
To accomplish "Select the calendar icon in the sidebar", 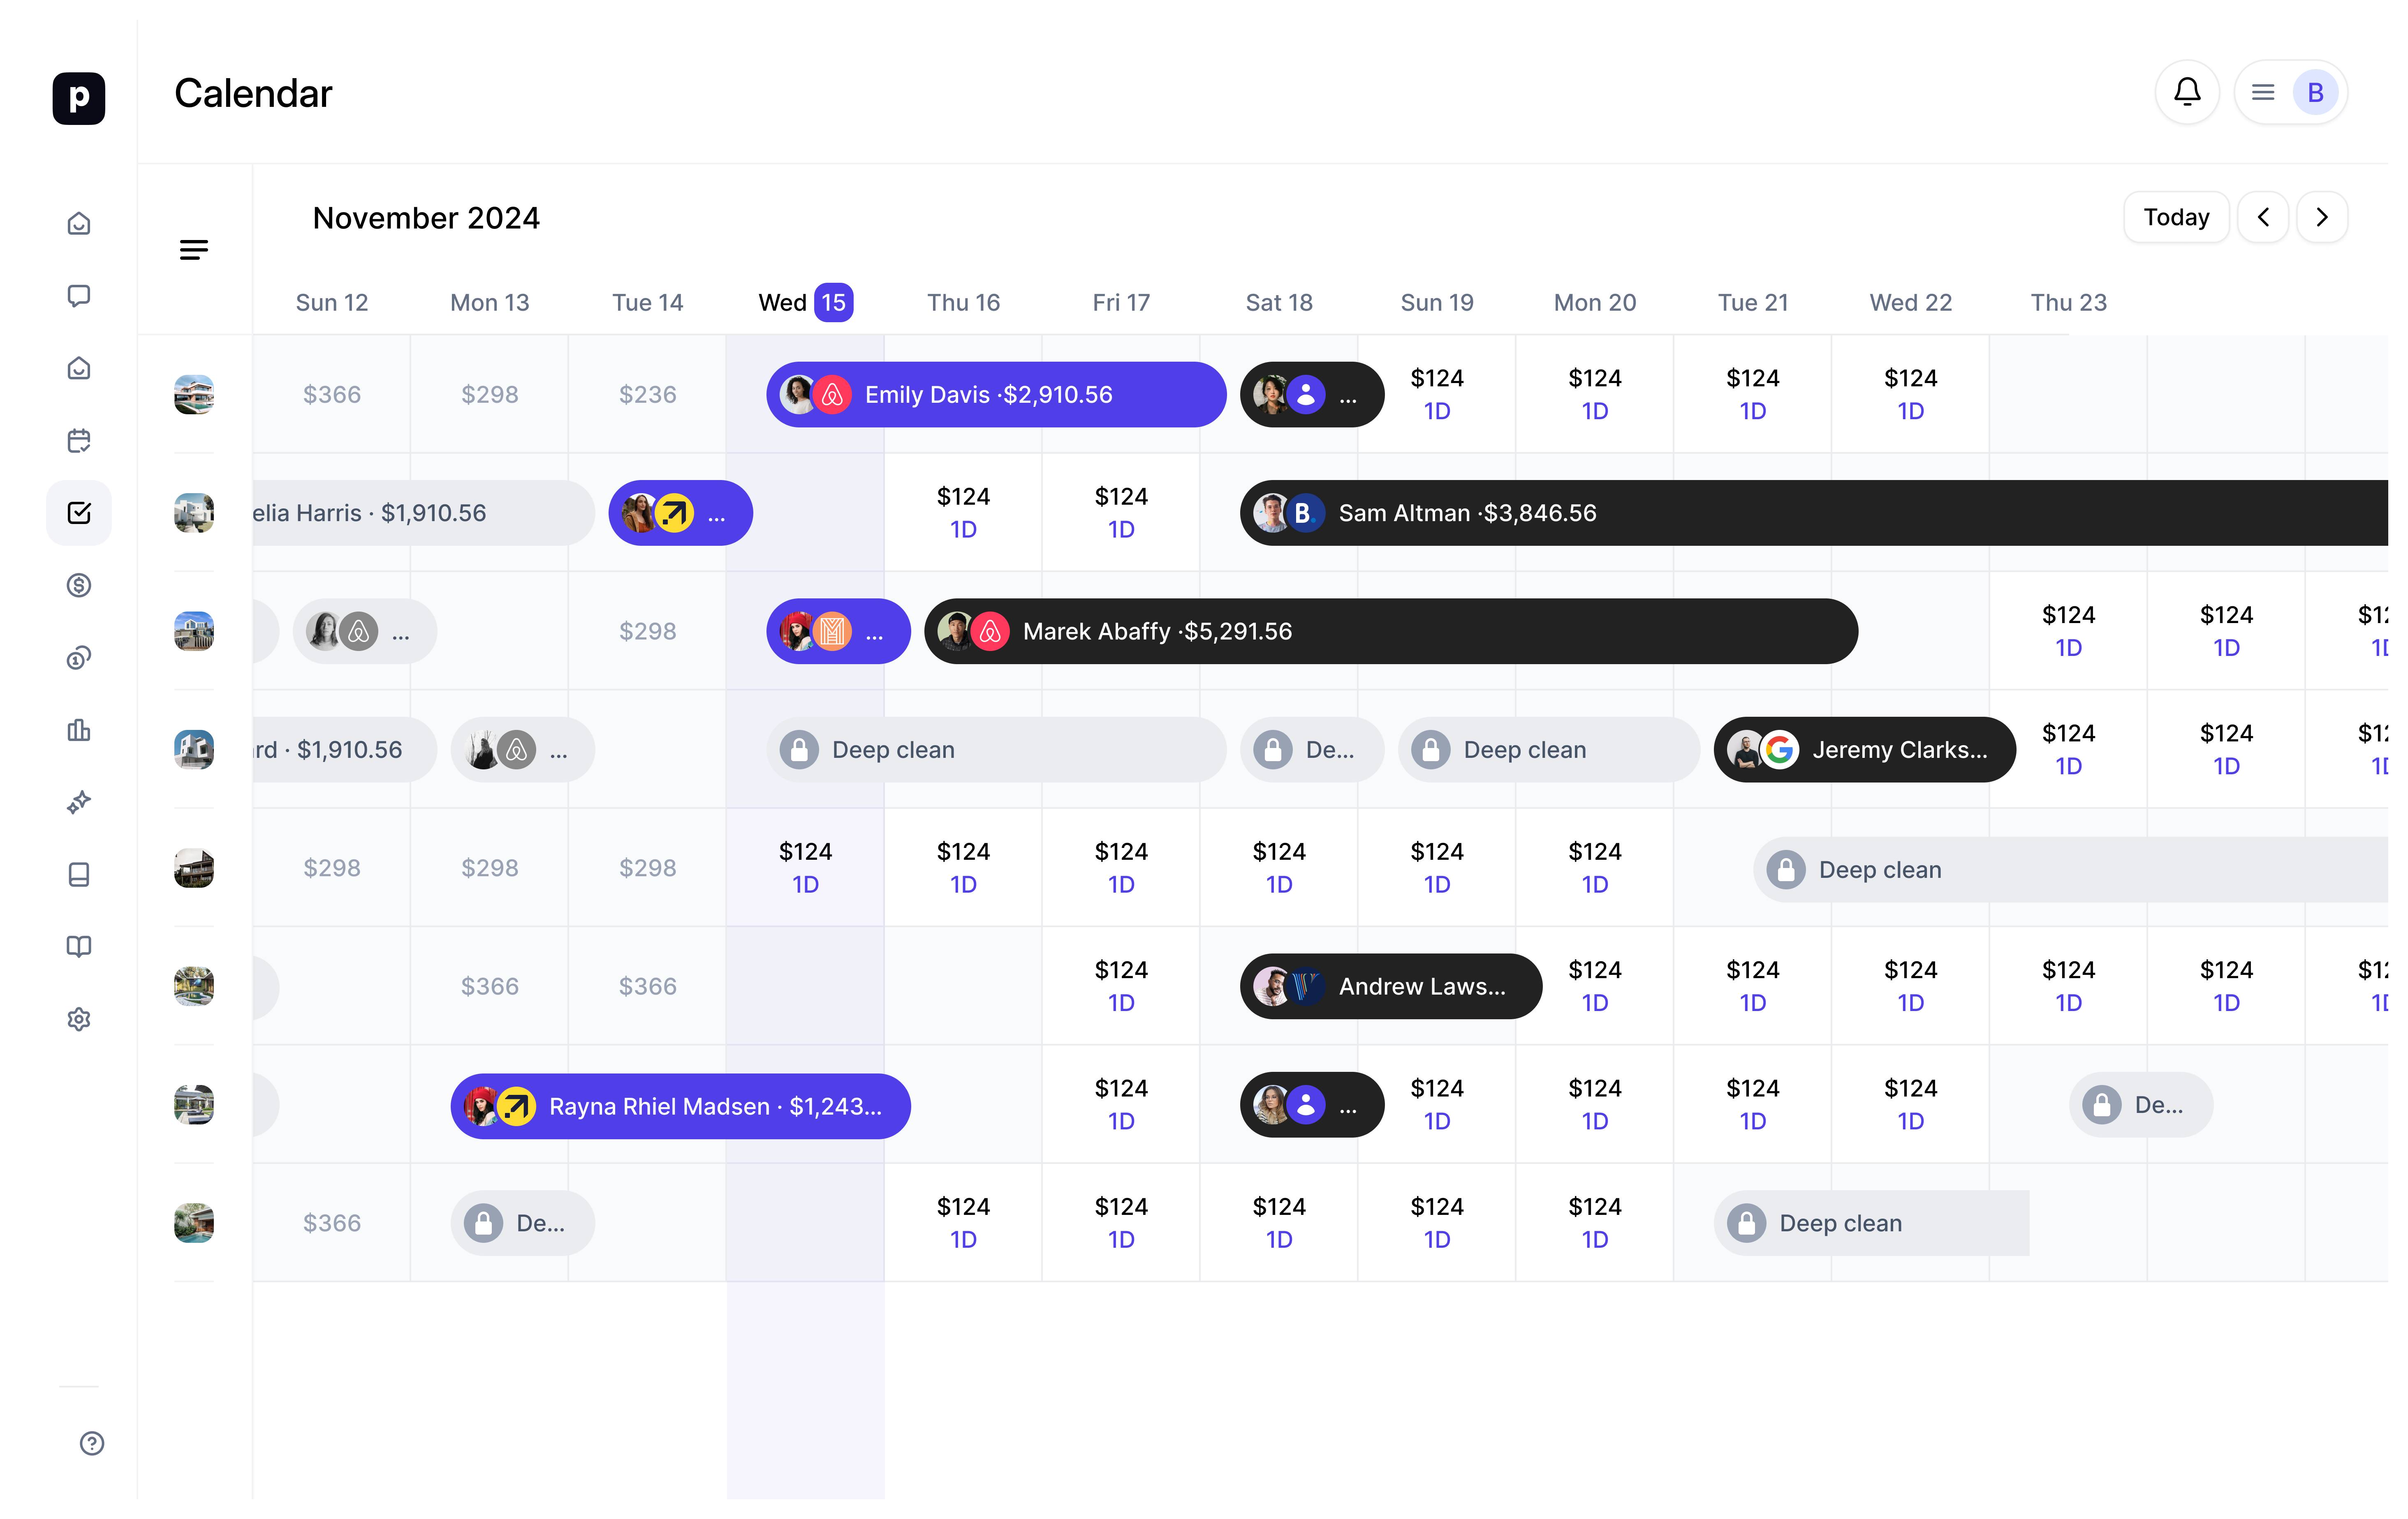I will click(79, 440).
